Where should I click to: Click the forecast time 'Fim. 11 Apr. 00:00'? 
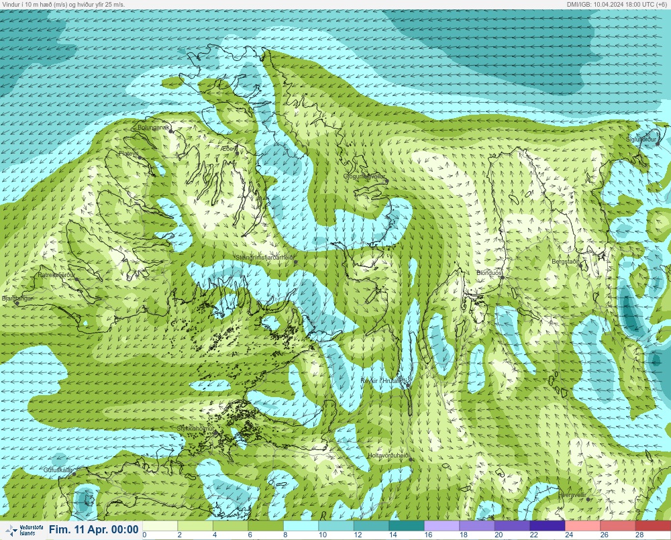94,530
